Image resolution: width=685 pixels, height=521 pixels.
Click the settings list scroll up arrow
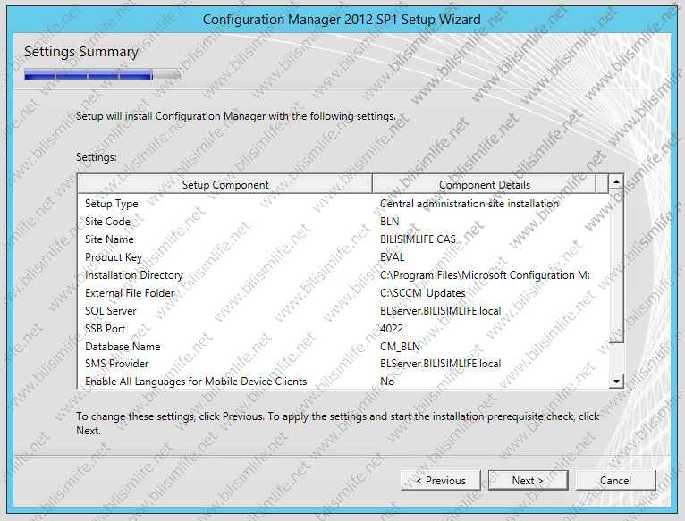pyautogui.click(x=616, y=181)
